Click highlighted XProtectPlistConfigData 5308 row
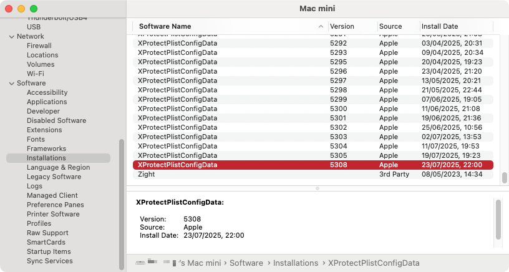This screenshot has height=272, width=509. (x=313, y=165)
